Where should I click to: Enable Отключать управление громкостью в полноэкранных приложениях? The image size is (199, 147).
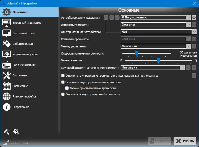(x=63, y=75)
